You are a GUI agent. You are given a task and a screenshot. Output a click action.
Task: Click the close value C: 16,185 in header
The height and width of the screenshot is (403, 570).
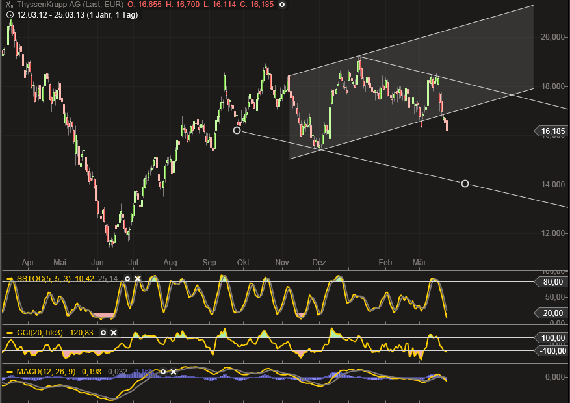coord(257,5)
